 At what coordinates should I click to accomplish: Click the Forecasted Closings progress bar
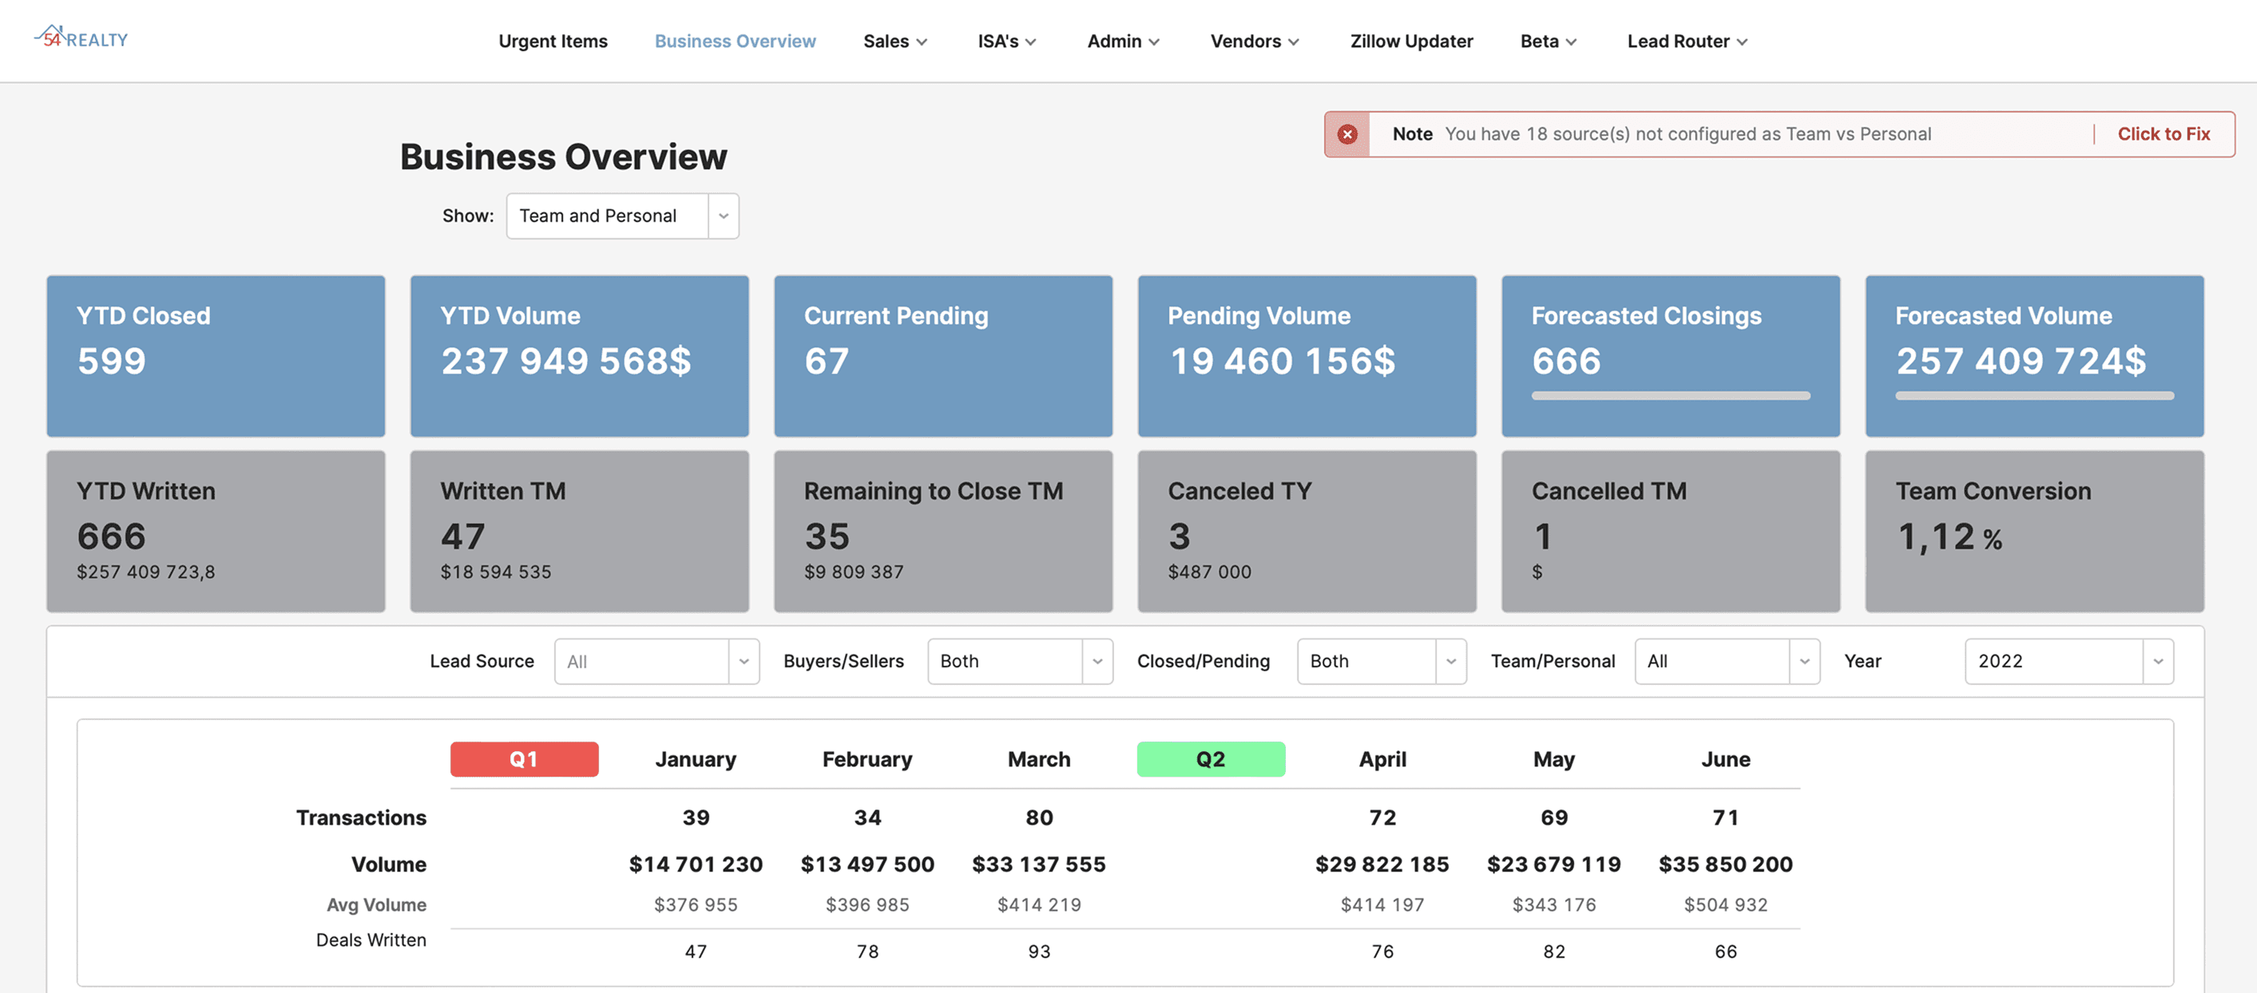[x=1670, y=396]
